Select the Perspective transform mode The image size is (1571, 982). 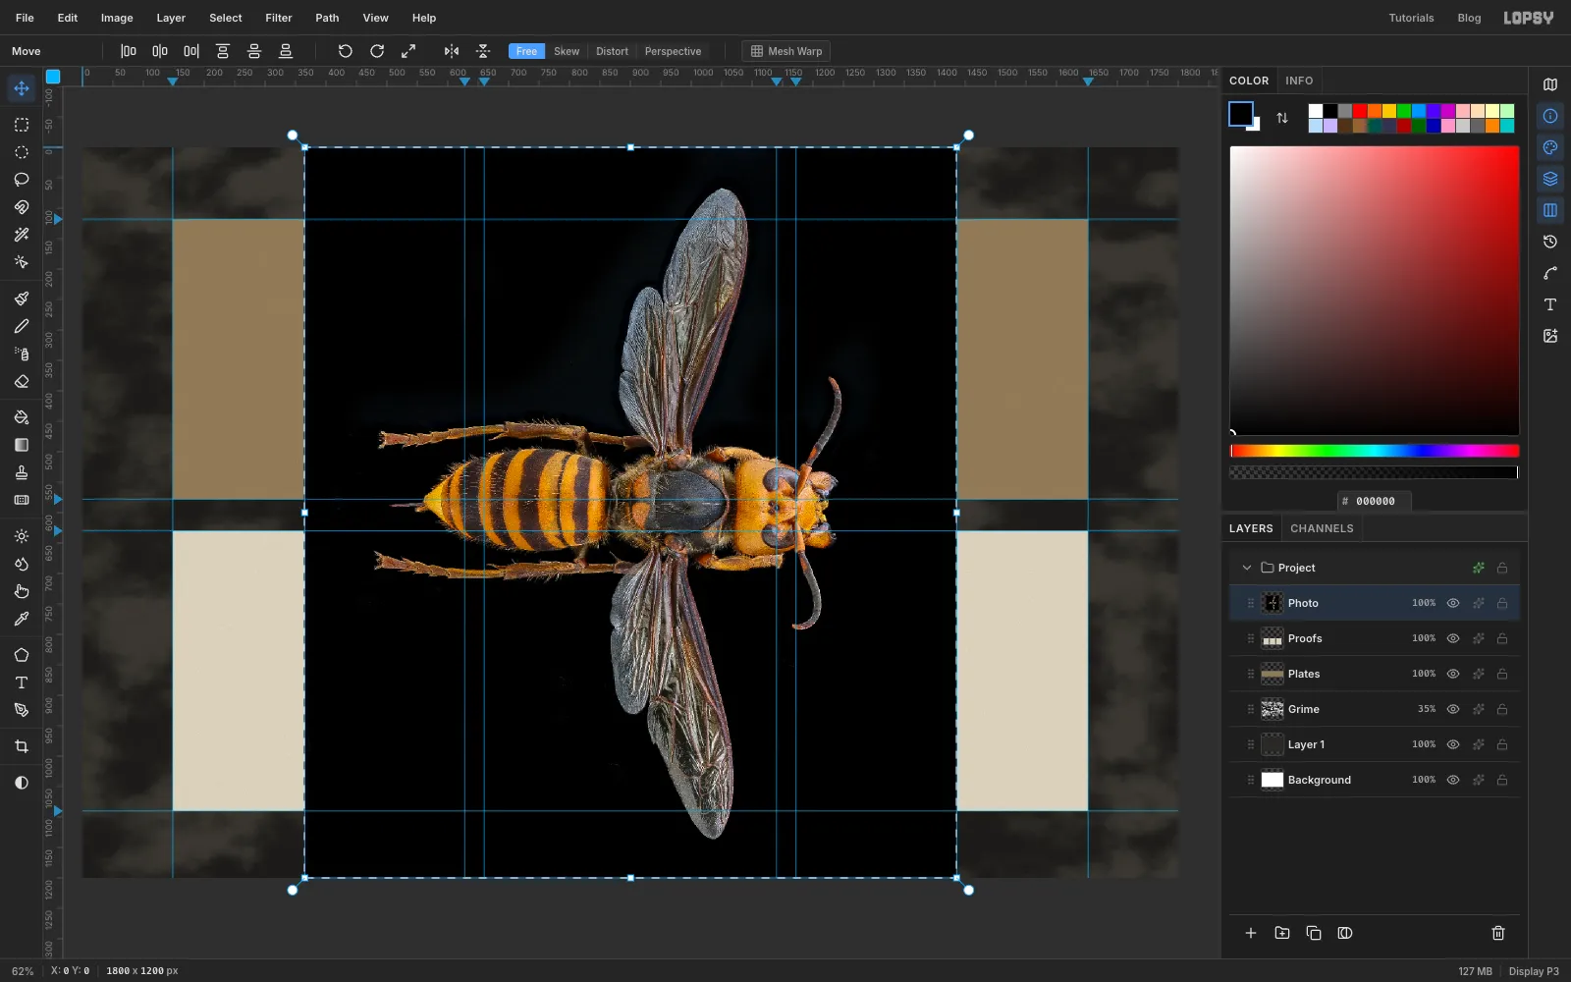pyautogui.click(x=673, y=51)
